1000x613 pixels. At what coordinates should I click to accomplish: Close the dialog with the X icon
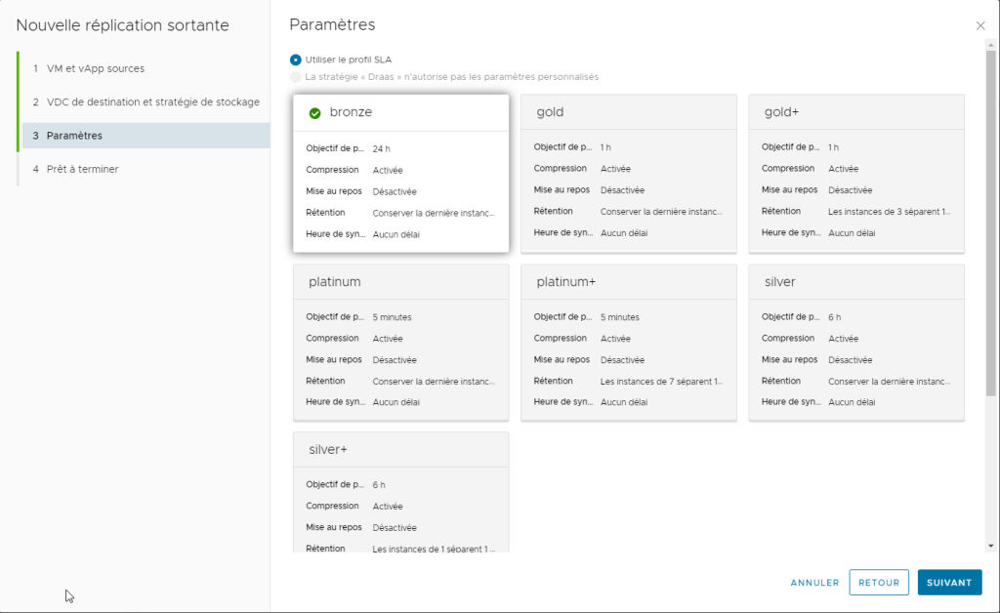click(x=980, y=25)
